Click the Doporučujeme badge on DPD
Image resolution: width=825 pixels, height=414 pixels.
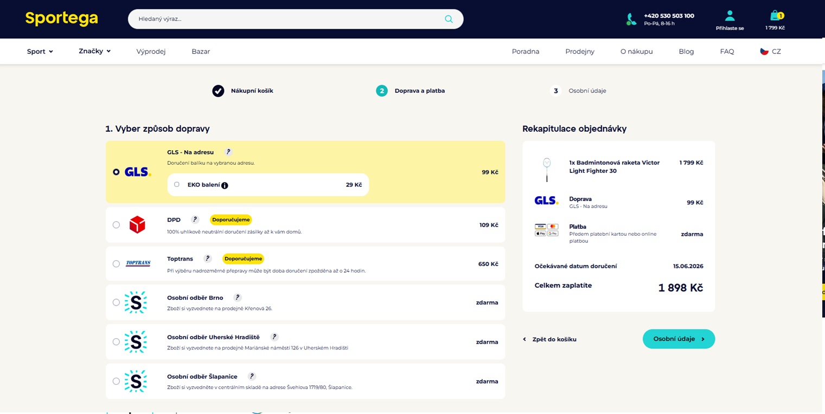(231, 219)
